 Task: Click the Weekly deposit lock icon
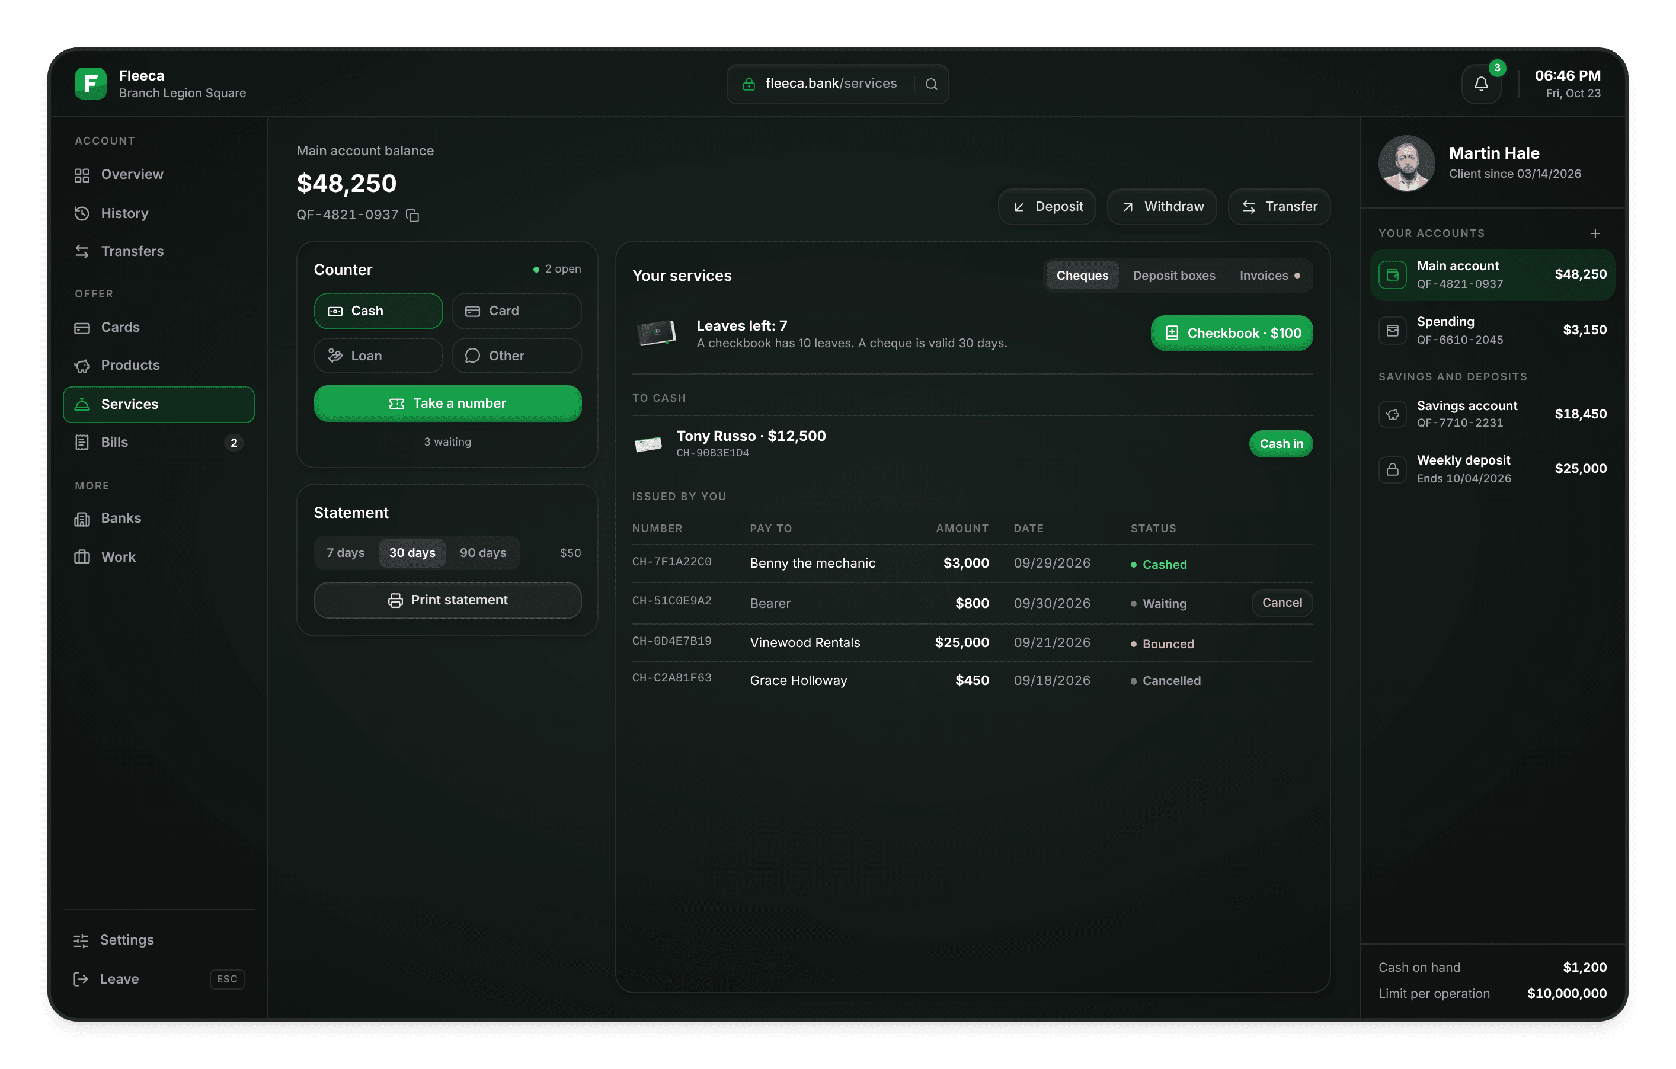point(1393,469)
